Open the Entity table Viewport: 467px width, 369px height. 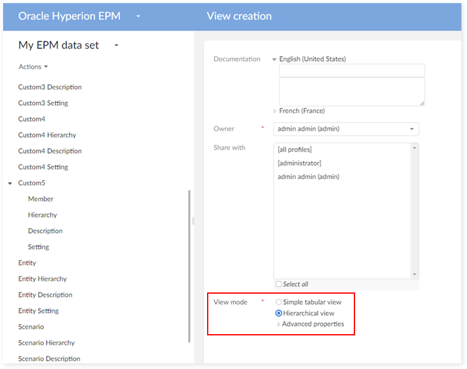(x=27, y=263)
